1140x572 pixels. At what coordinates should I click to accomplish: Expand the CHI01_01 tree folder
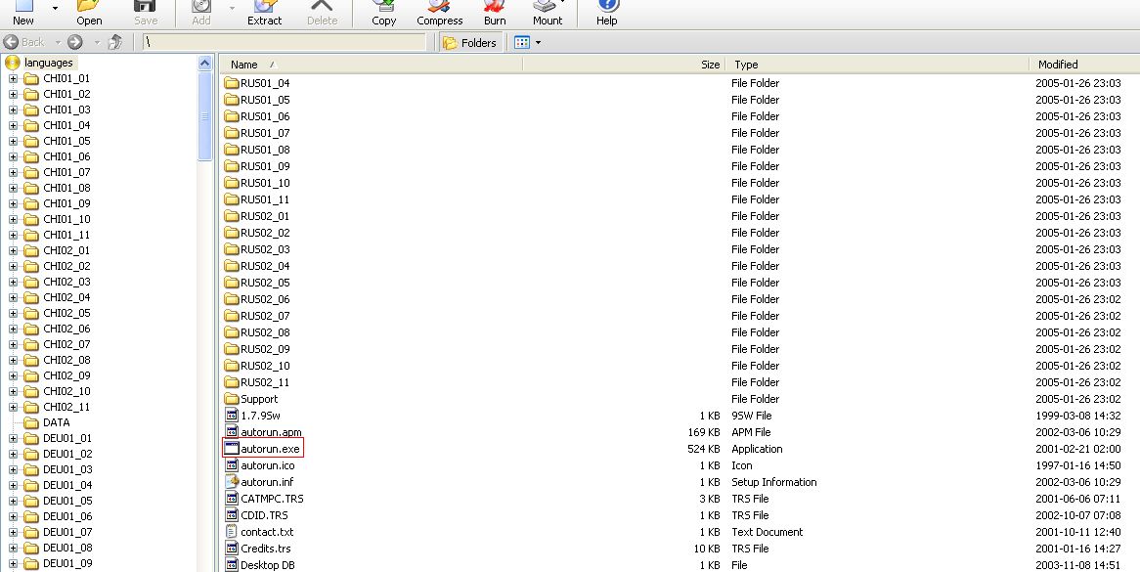14,78
